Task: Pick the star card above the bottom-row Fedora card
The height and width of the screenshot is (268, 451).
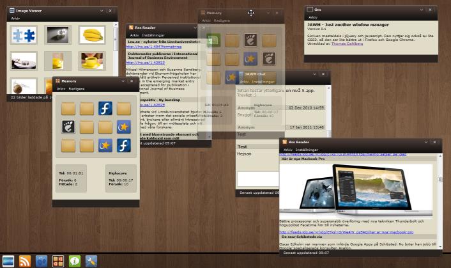Action: (124, 127)
